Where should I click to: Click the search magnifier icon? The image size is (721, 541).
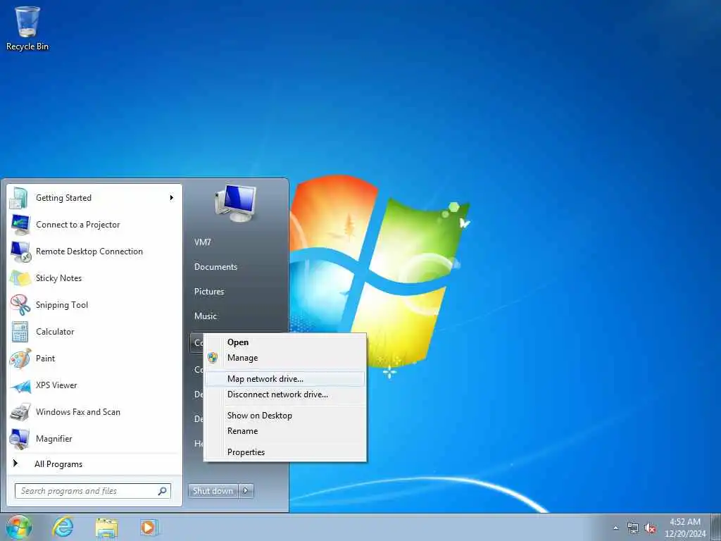pos(162,491)
